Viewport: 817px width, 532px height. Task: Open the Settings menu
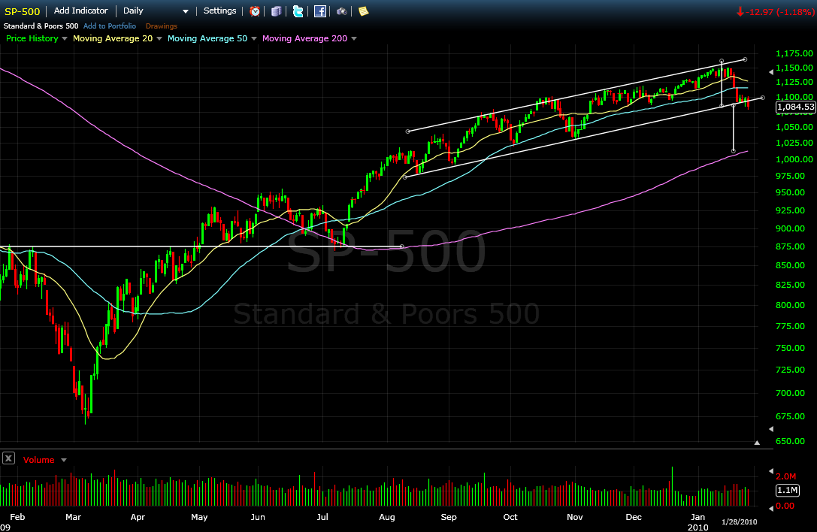coord(219,11)
